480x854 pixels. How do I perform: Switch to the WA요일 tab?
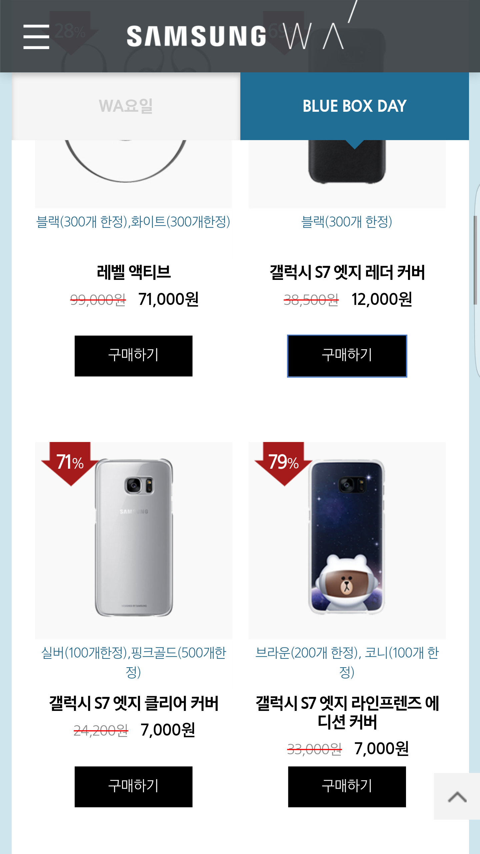tap(126, 106)
